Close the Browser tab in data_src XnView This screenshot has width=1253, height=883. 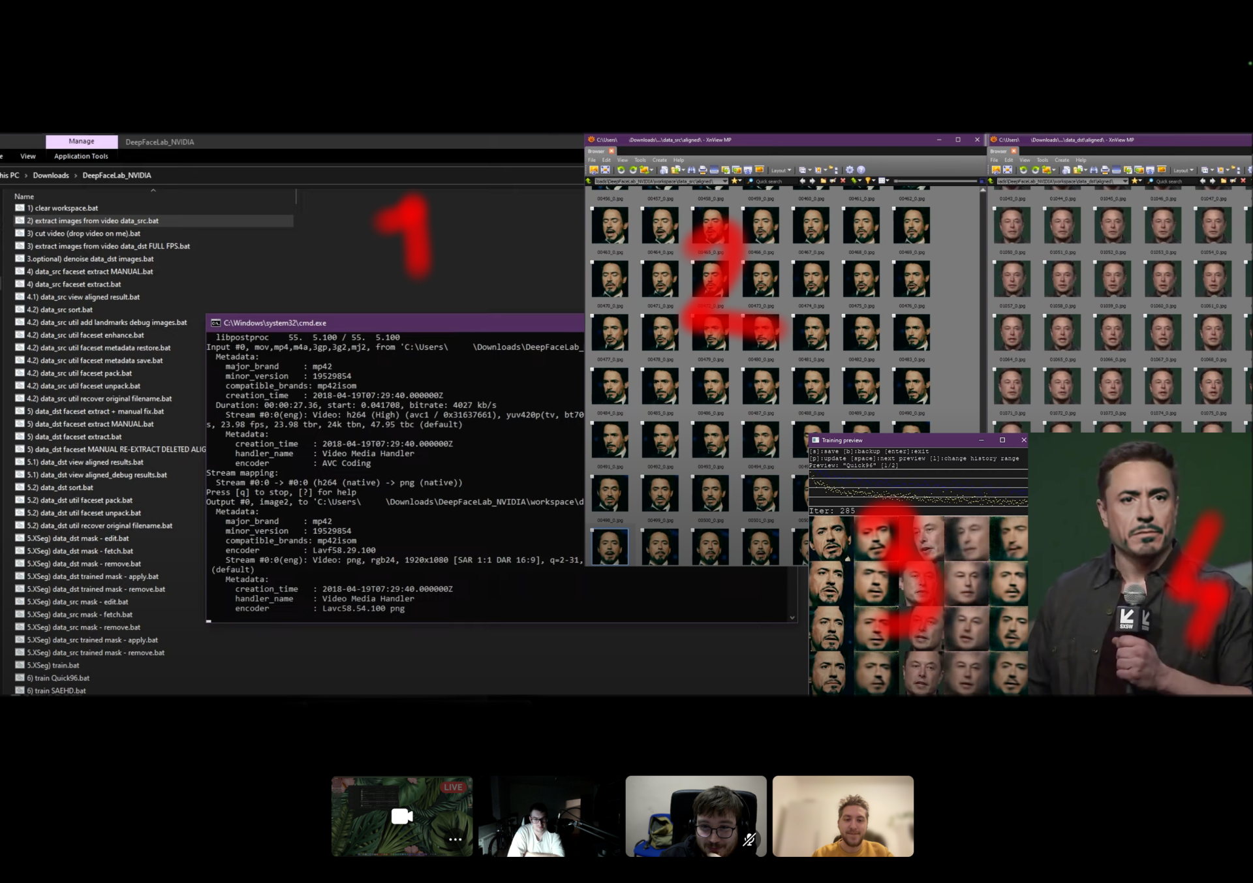pyautogui.click(x=611, y=151)
